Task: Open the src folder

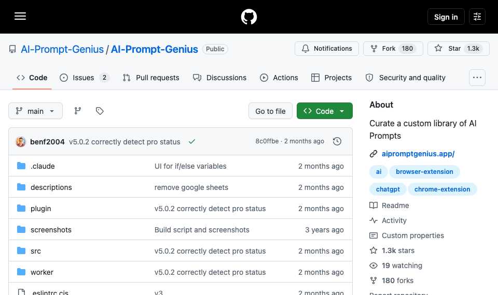Action: point(36,251)
